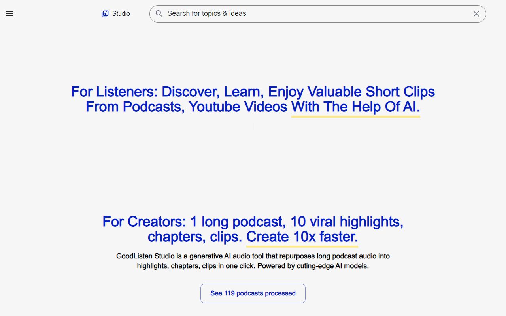Click the yellow underline beneath 'Create 10x faster'

302,246
